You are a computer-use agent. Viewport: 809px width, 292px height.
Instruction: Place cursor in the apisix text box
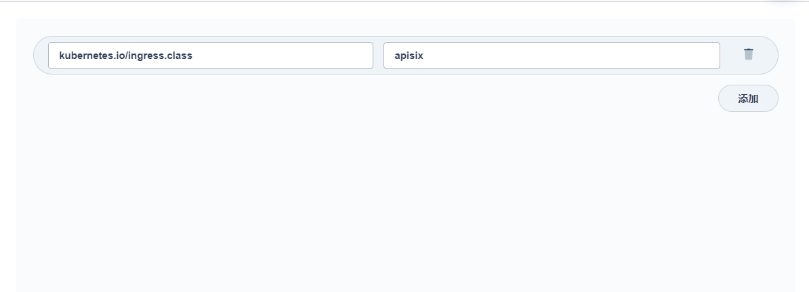pos(552,56)
